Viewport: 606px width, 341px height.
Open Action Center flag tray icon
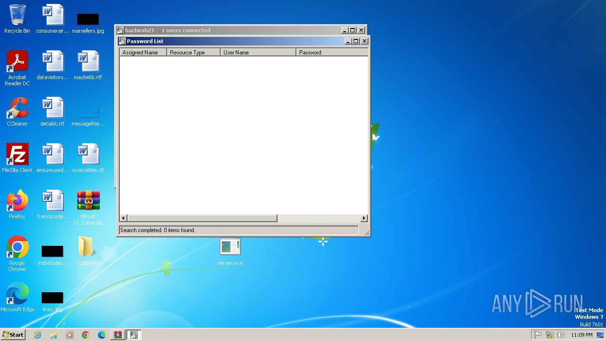coord(538,335)
